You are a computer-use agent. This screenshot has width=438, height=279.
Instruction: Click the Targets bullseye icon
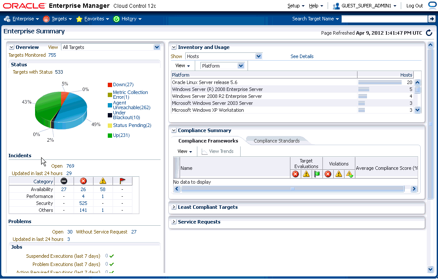point(46,19)
